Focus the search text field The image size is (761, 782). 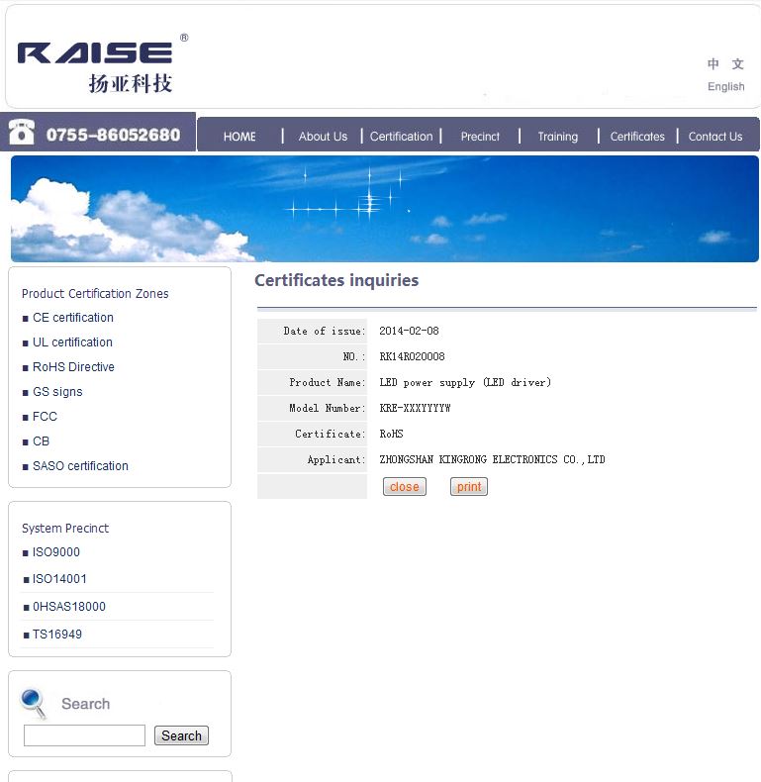(x=84, y=735)
